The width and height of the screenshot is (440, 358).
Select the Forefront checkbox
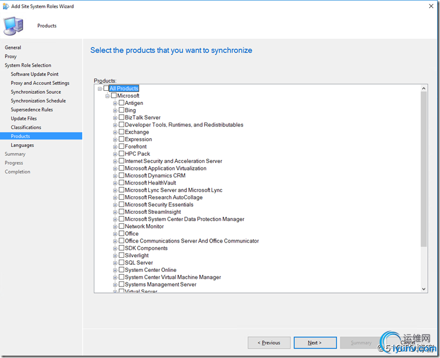pyautogui.click(x=121, y=146)
